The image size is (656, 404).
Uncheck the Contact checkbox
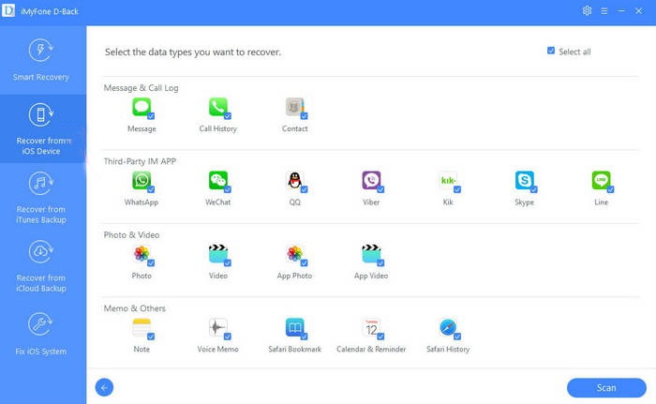coord(305,116)
